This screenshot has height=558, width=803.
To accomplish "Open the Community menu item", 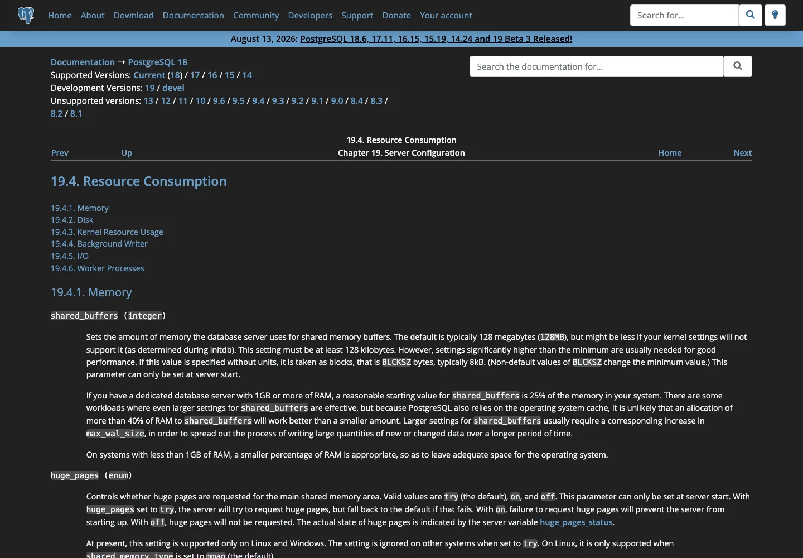I will click(256, 15).
